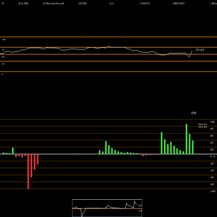Click the MR axis label 40

click(212, 143)
